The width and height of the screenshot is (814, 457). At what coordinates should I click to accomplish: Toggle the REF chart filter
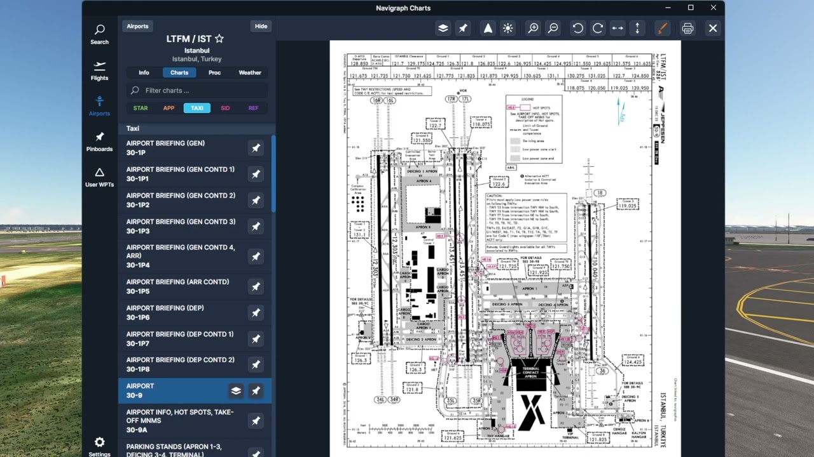click(x=253, y=108)
